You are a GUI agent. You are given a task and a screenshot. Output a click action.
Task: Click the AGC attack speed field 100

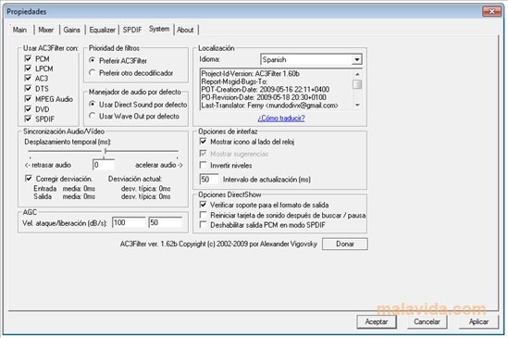pos(129,222)
